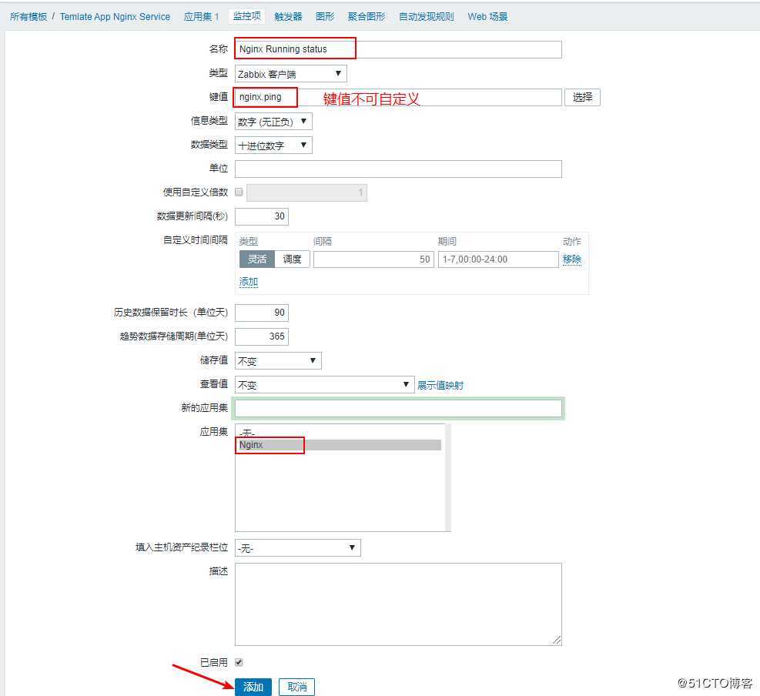Viewport: 760px width, 696px height.
Task: Open the 查看值 dropdown
Action: click(x=323, y=383)
